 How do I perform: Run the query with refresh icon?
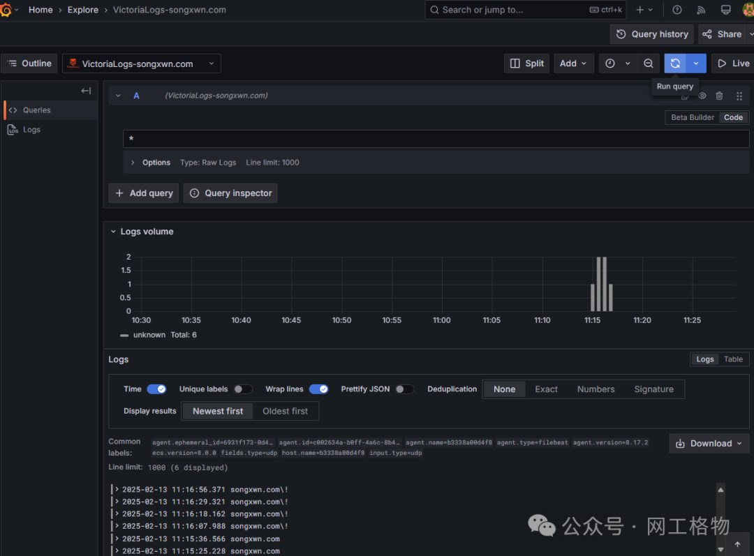[675, 63]
